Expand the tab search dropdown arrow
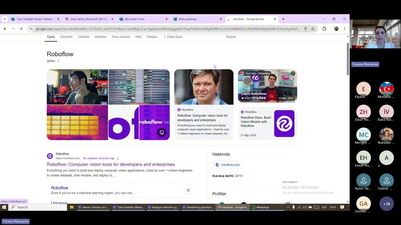The image size is (401, 225). click(4, 19)
